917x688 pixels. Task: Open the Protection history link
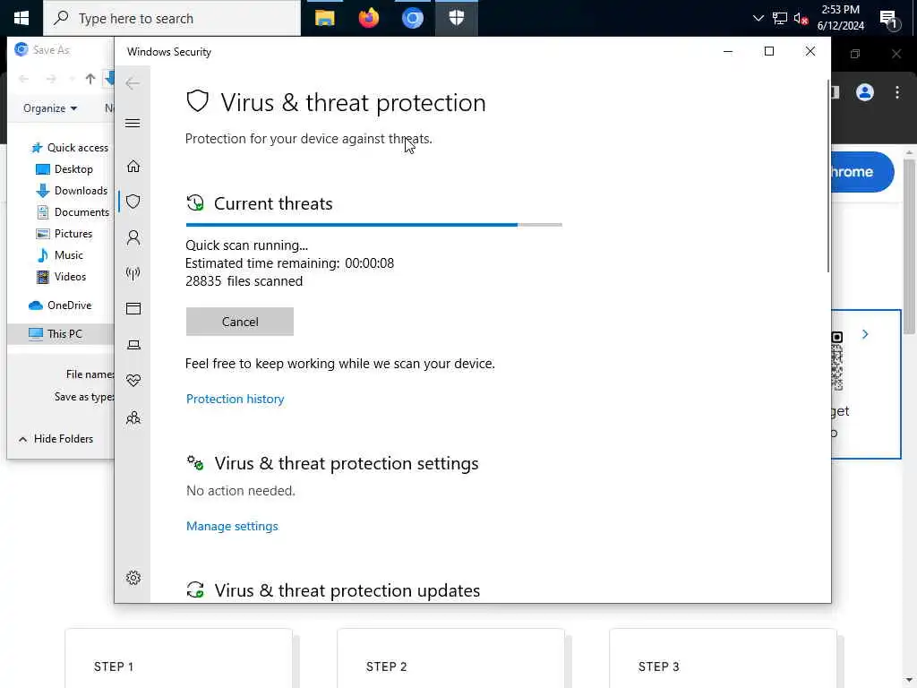[236, 399]
